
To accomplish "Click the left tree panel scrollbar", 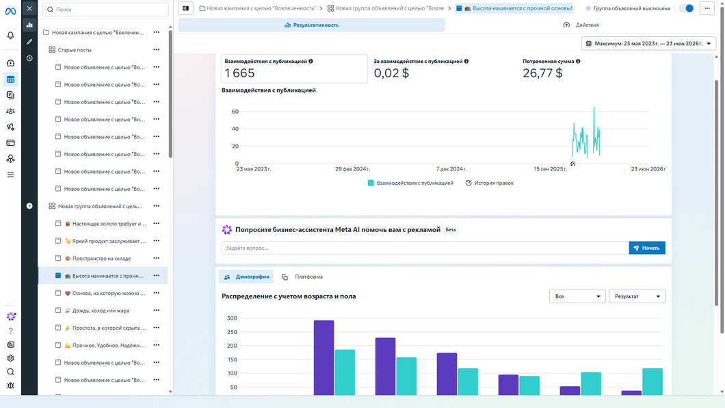I will coord(170,93).
